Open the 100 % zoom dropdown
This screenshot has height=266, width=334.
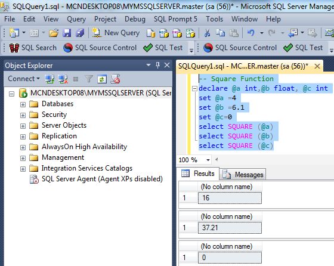(208, 160)
